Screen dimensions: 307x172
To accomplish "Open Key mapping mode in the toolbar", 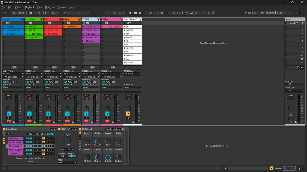I will [x=254, y=13].
